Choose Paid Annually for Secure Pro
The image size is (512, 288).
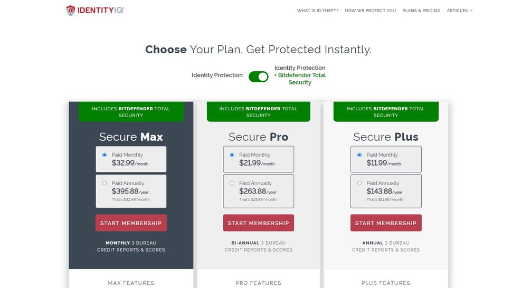coord(232,184)
